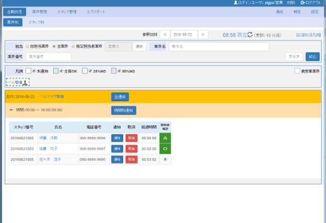Click the 時間別通知 button

pyautogui.click(x=124, y=110)
